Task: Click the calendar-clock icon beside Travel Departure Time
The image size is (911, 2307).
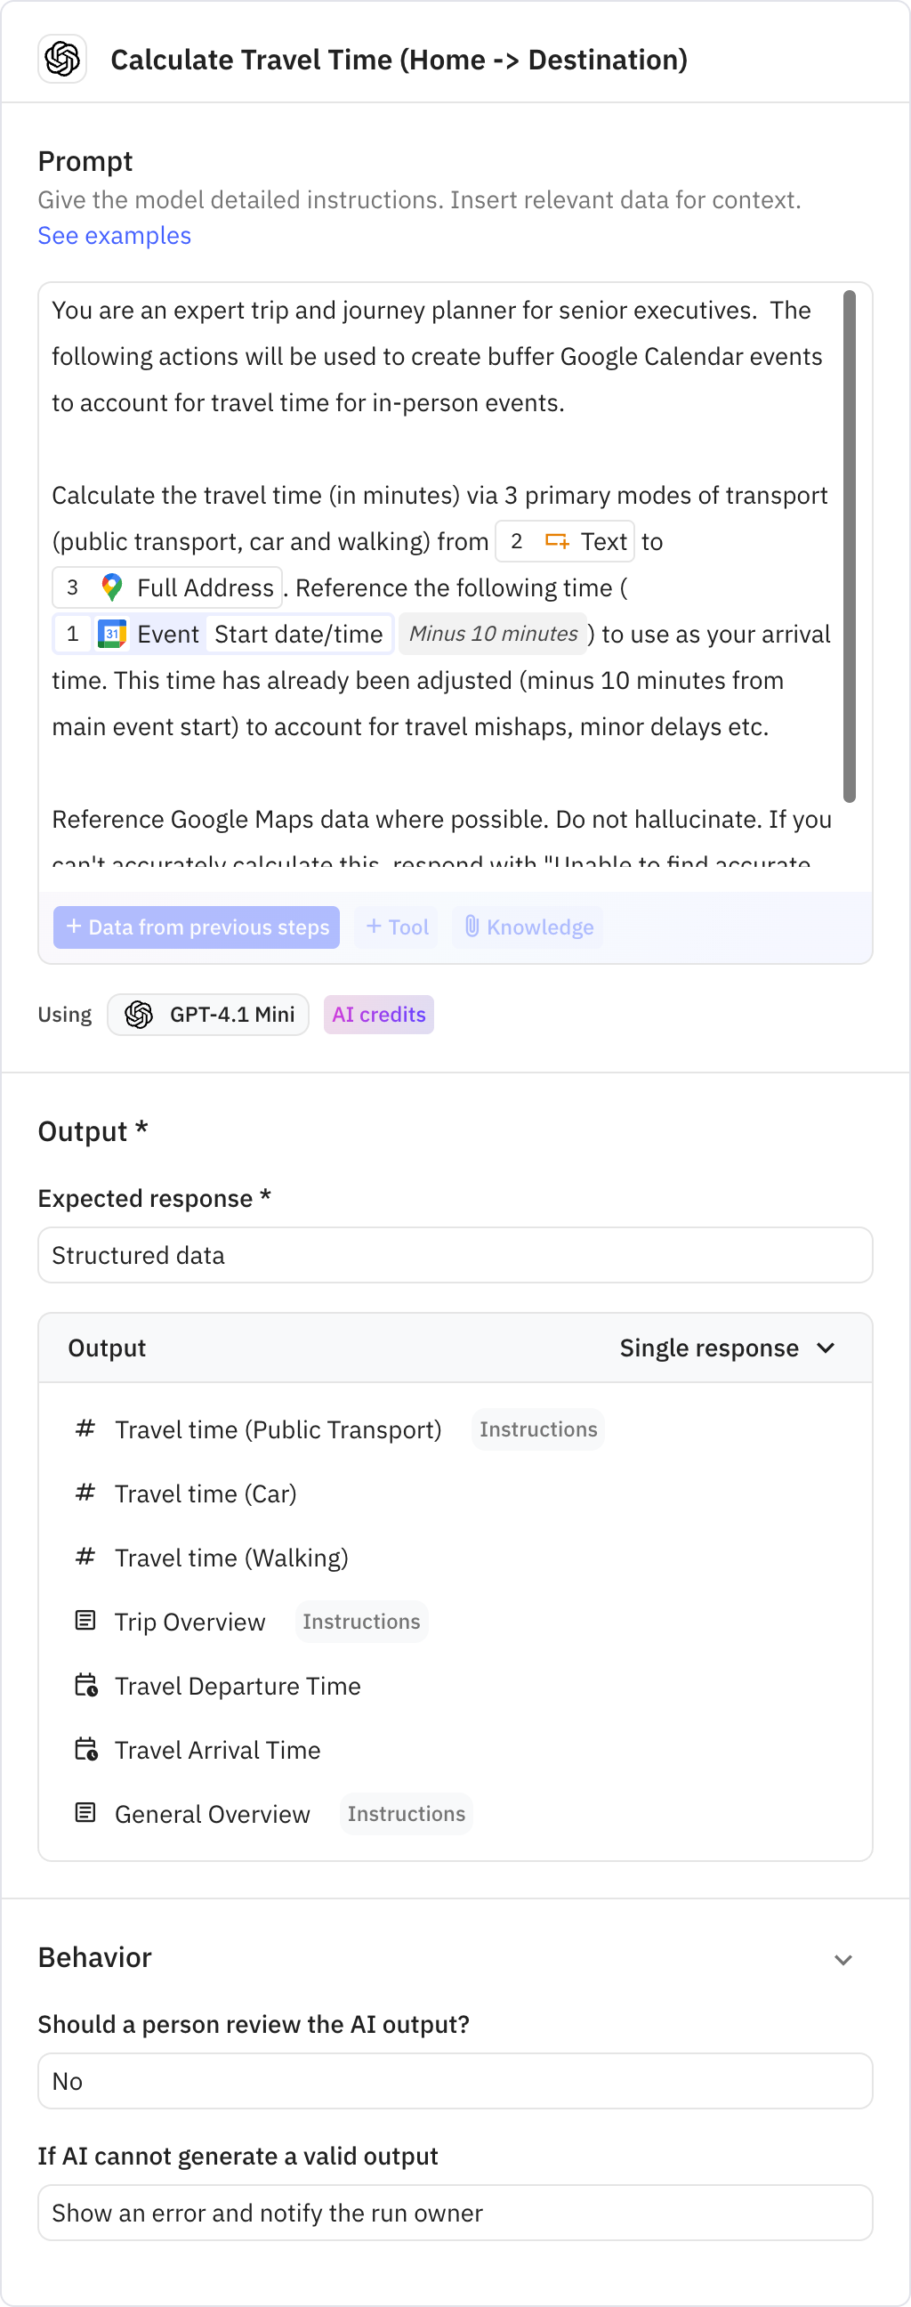Action: (x=85, y=1686)
